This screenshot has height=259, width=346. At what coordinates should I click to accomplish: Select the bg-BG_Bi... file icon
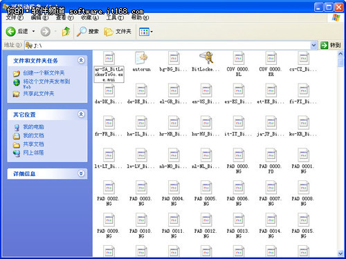[174, 58]
